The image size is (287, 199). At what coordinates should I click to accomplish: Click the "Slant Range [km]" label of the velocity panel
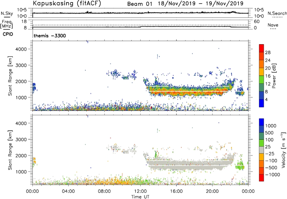[x=10, y=150]
